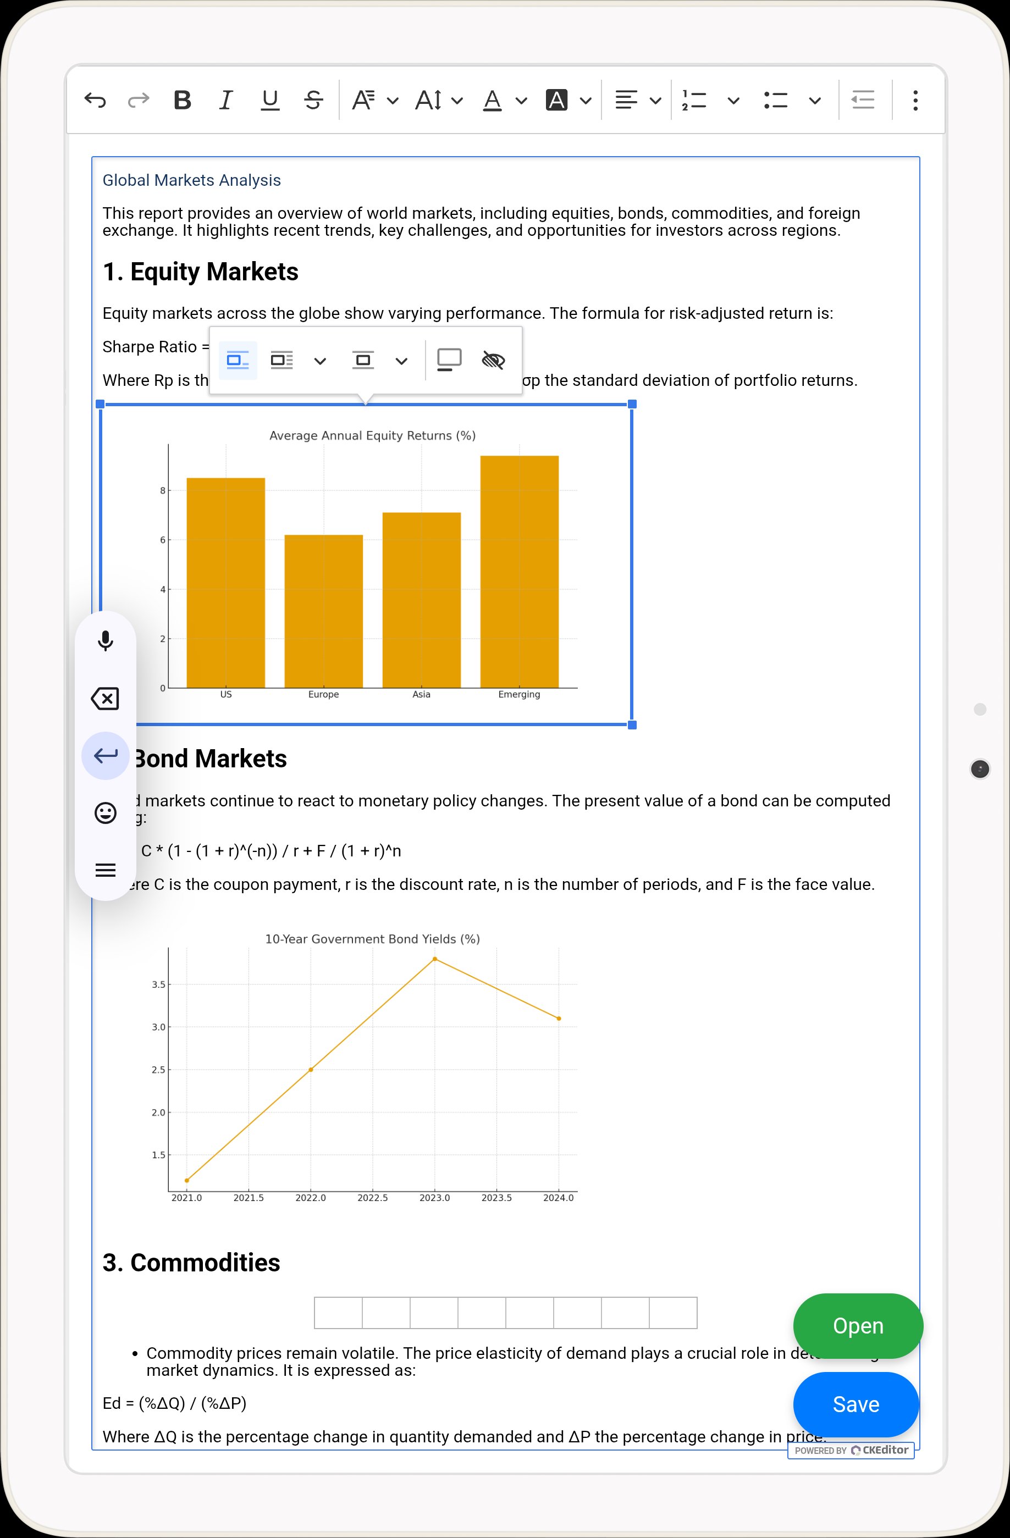Image resolution: width=1010 pixels, height=1538 pixels.
Task: Place cursor in "1. Equity Markets" heading
Action: click(x=200, y=272)
